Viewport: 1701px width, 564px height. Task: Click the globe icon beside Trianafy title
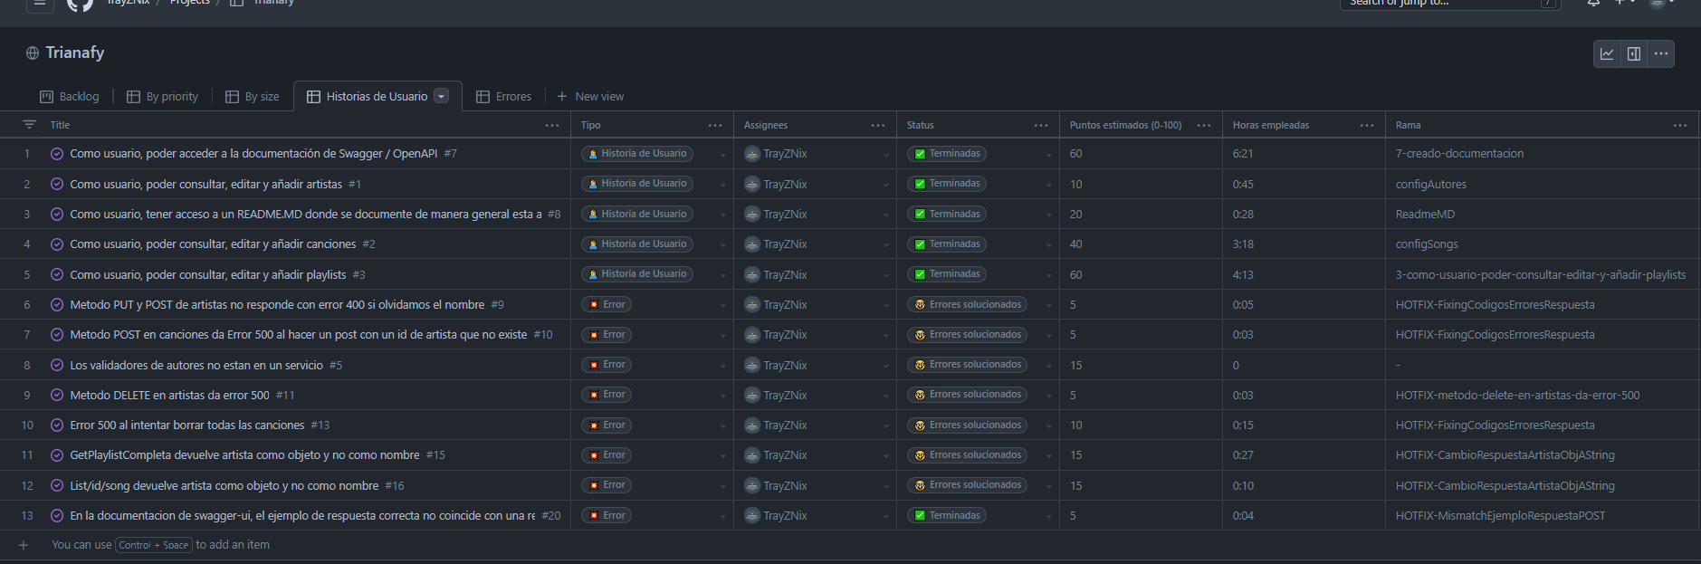tap(33, 53)
